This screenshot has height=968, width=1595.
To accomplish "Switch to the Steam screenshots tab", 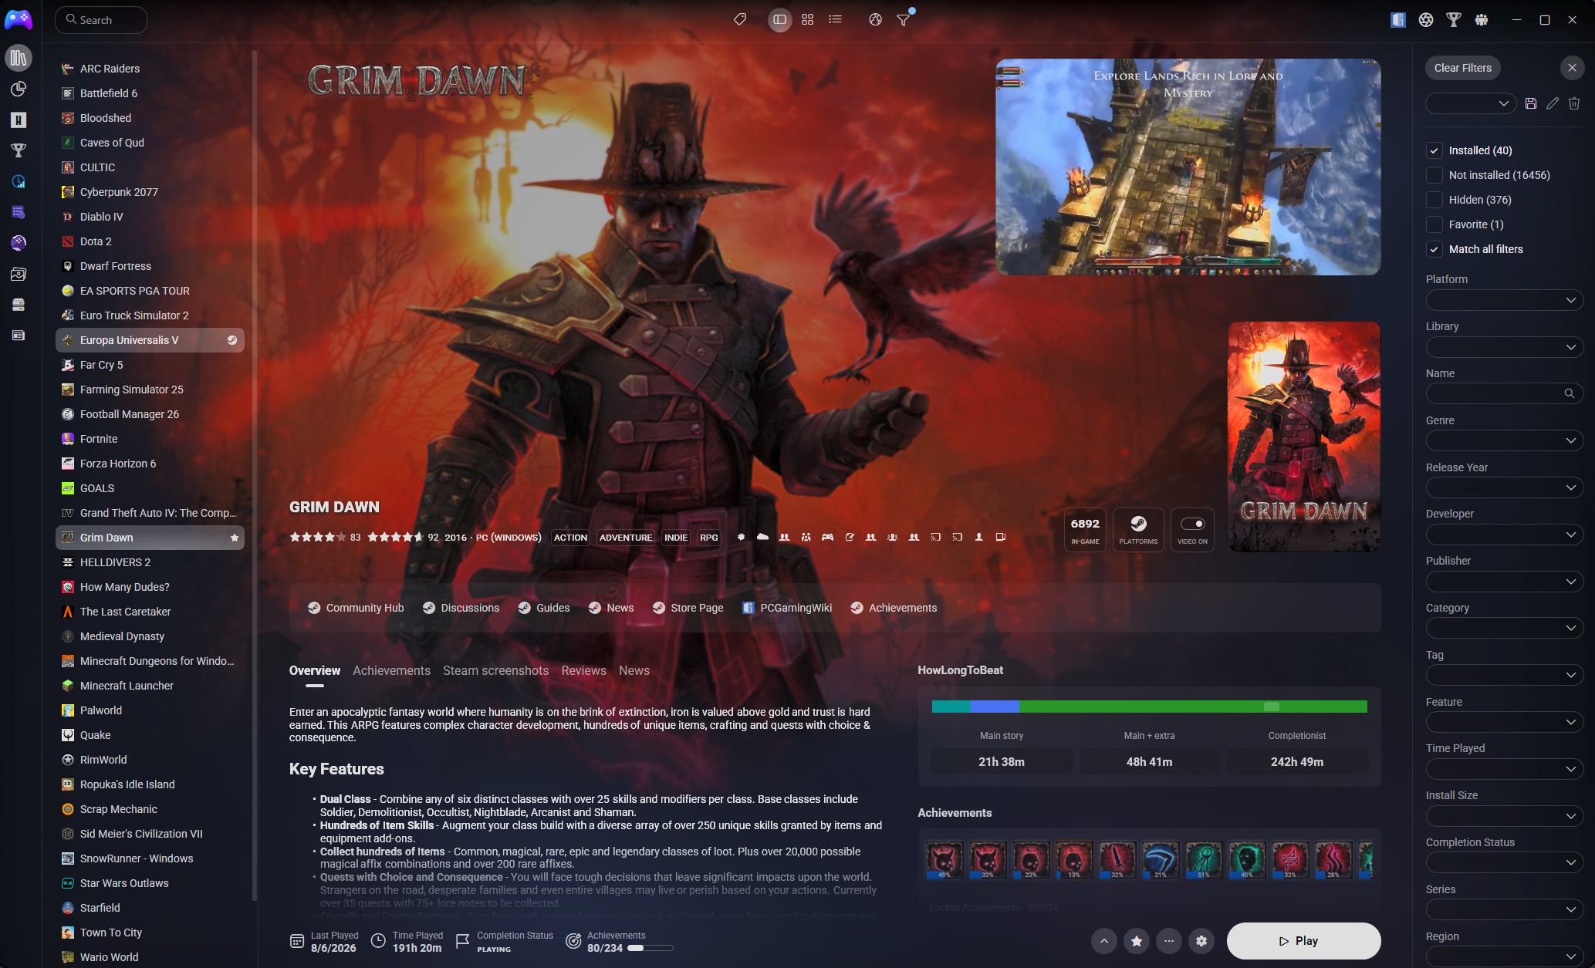I will pyautogui.click(x=495, y=671).
